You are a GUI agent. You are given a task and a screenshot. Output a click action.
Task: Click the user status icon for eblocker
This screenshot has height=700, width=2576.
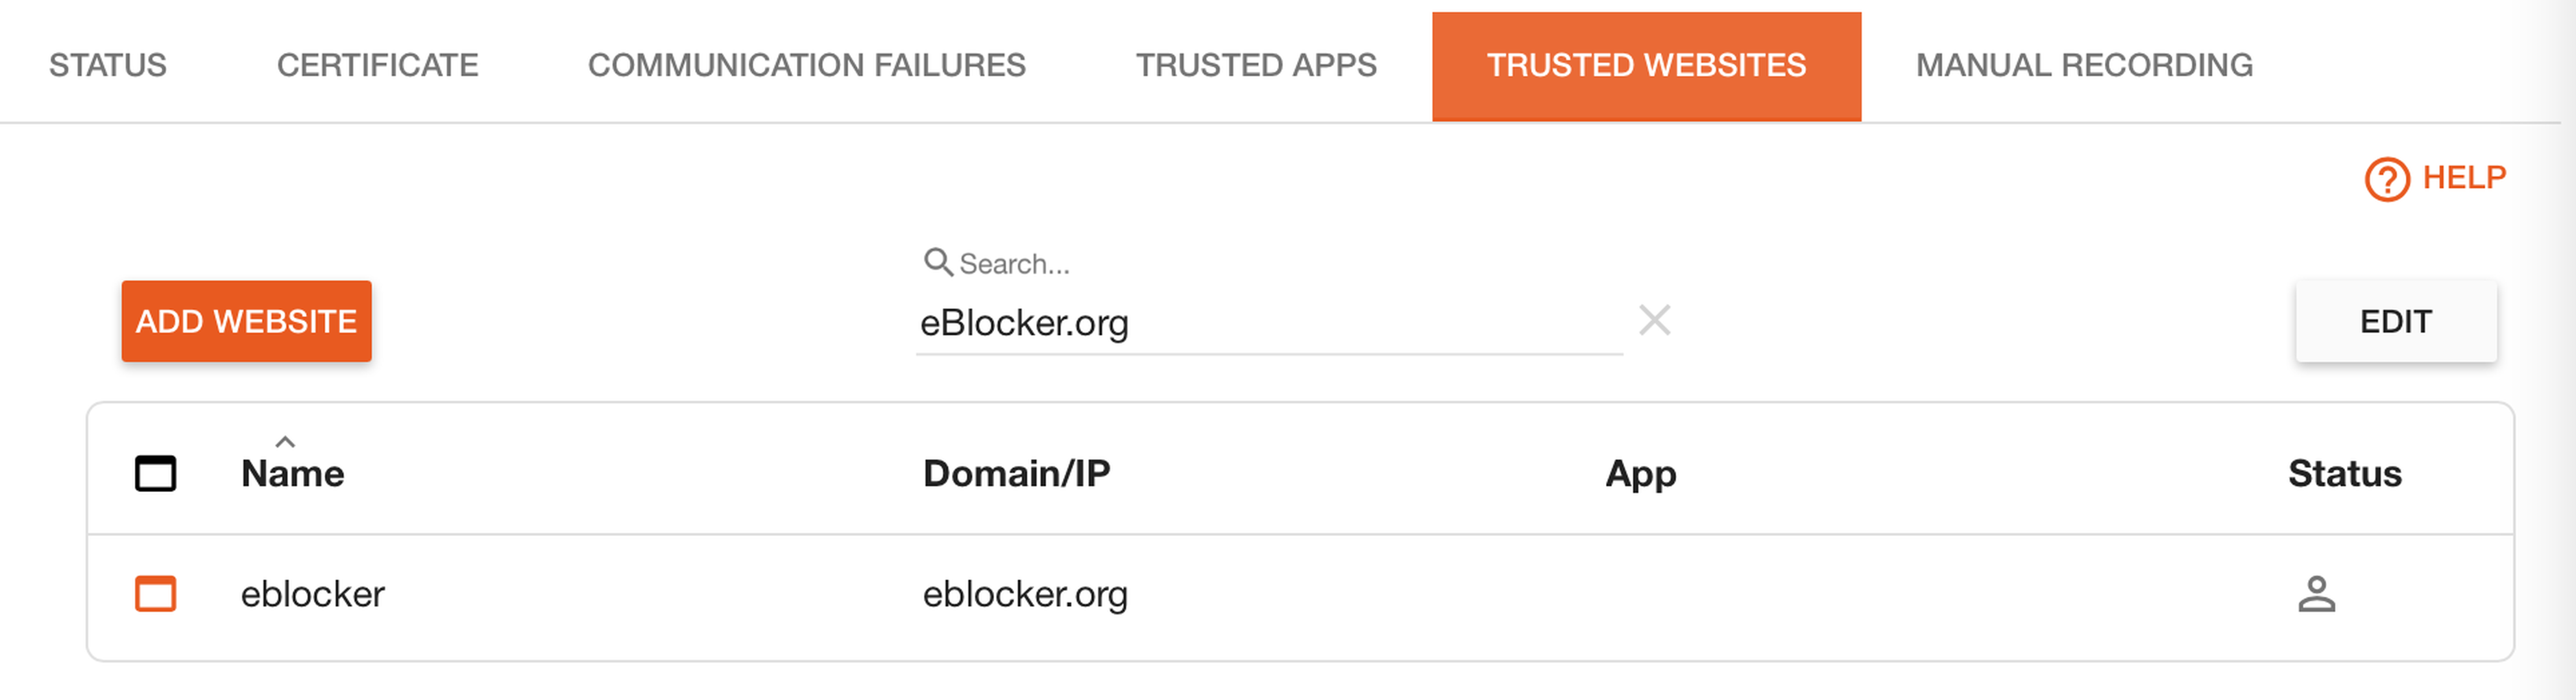pyautogui.click(x=2316, y=594)
